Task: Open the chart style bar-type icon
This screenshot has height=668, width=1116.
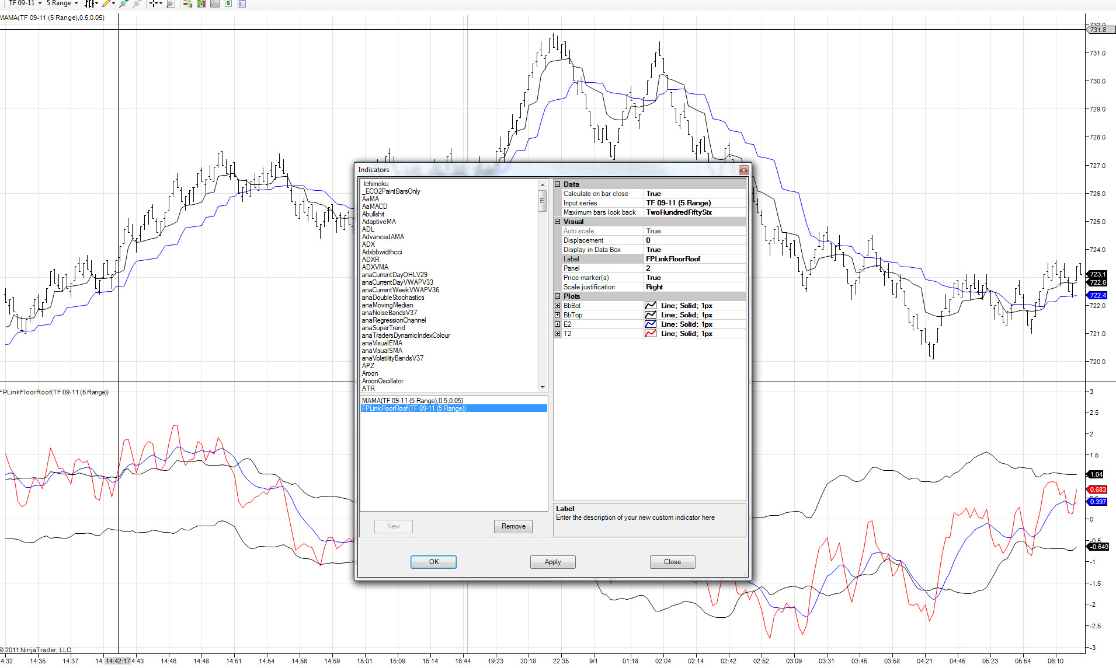Action: [89, 4]
